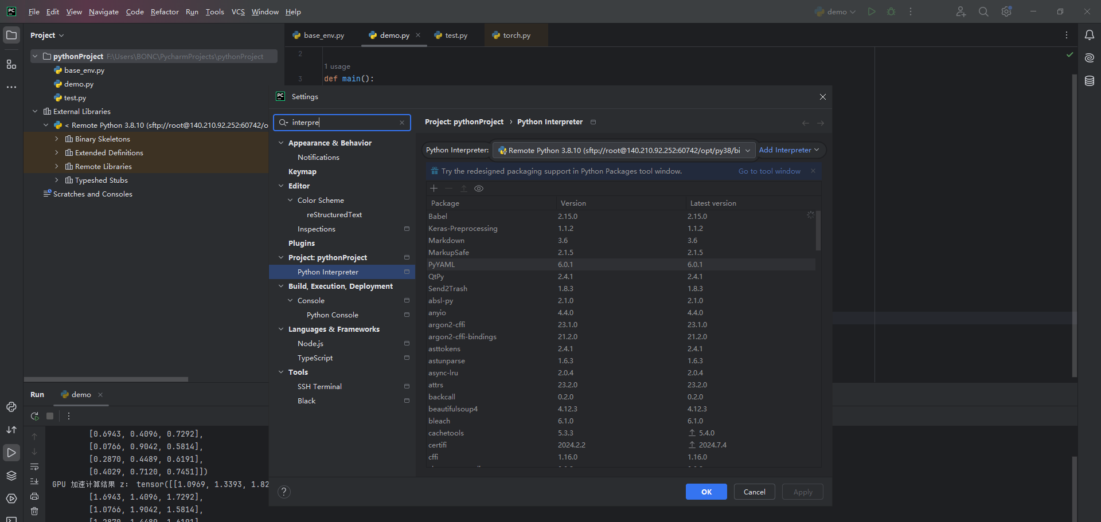Toggle soft-wrap in Run output
The height and width of the screenshot is (522, 1101).
click(x=34, y=466)
